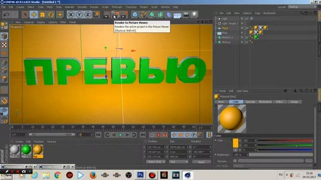Viewport: 321px width, 180px height.
Task: Open the green generators icon
Action: coord(152,14)
